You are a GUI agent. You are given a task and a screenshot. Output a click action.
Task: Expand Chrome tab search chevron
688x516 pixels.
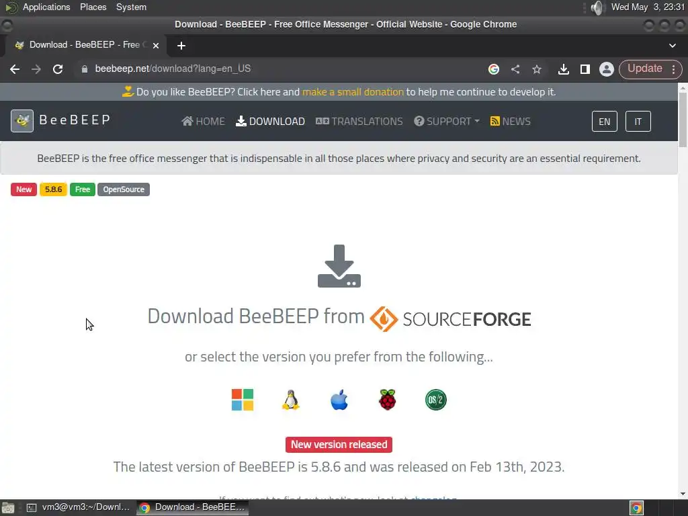point(672,46)
